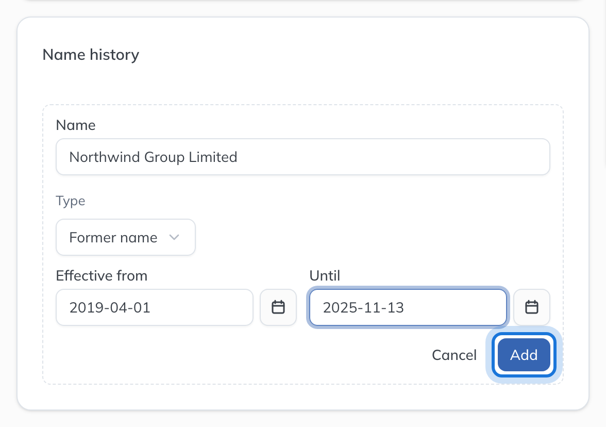606x427 pixels.
Task: Cancel adding the name entry
Action: point(454,355)
